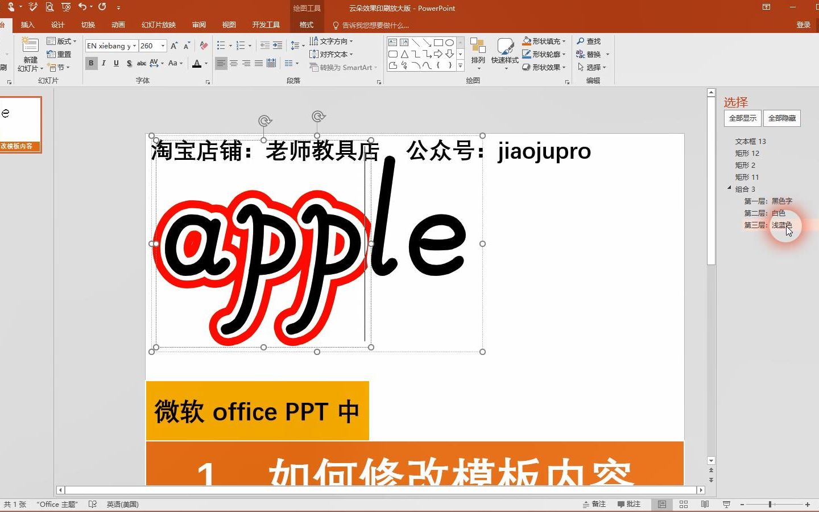Insert a vertical text box shape
The height and width of the screenshot is (512, 819).
404,43
